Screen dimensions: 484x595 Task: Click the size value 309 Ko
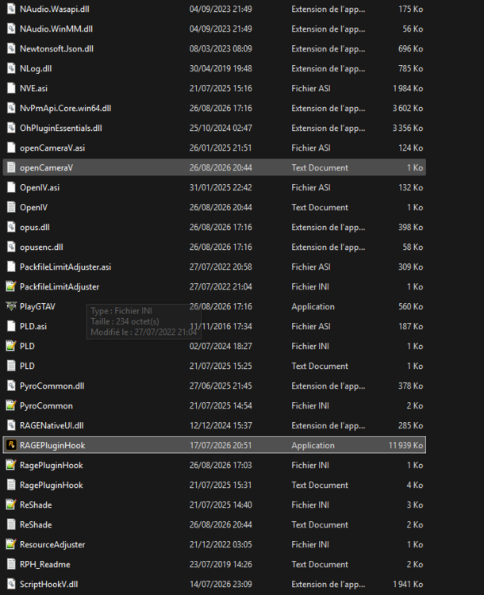click(410, 267)
